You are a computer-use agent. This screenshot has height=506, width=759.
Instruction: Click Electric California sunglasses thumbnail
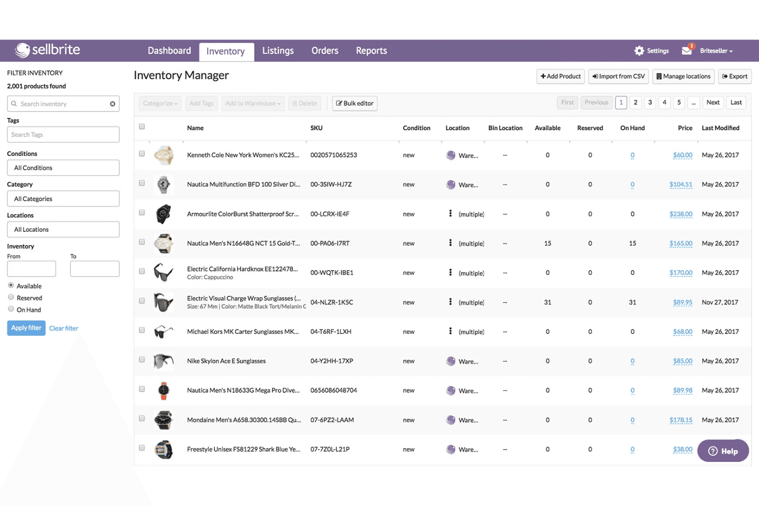164,273
